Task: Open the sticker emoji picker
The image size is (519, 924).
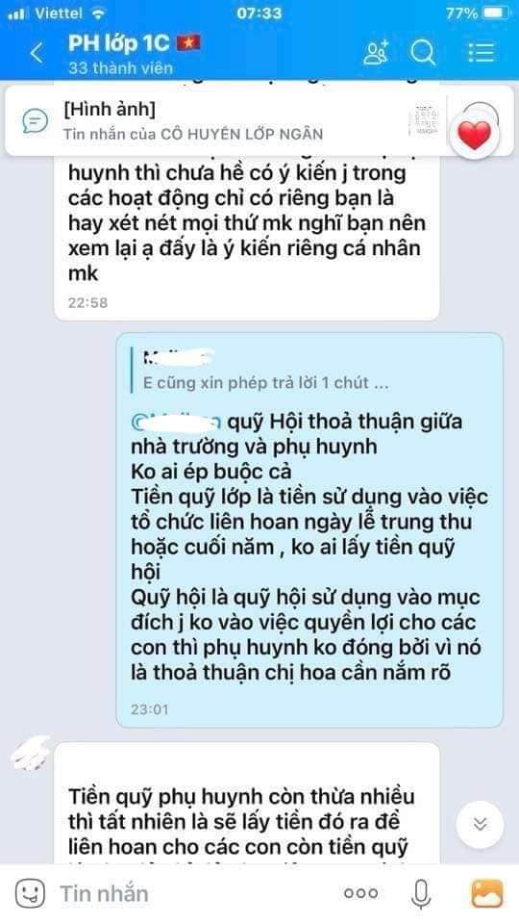Action: [x=30, y=893]
